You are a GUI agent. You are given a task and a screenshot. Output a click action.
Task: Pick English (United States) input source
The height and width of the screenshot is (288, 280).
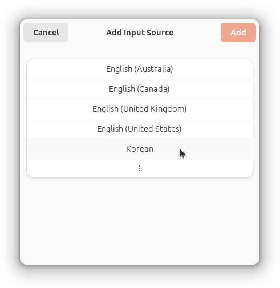pyautogui.click(x=140, y=129)
